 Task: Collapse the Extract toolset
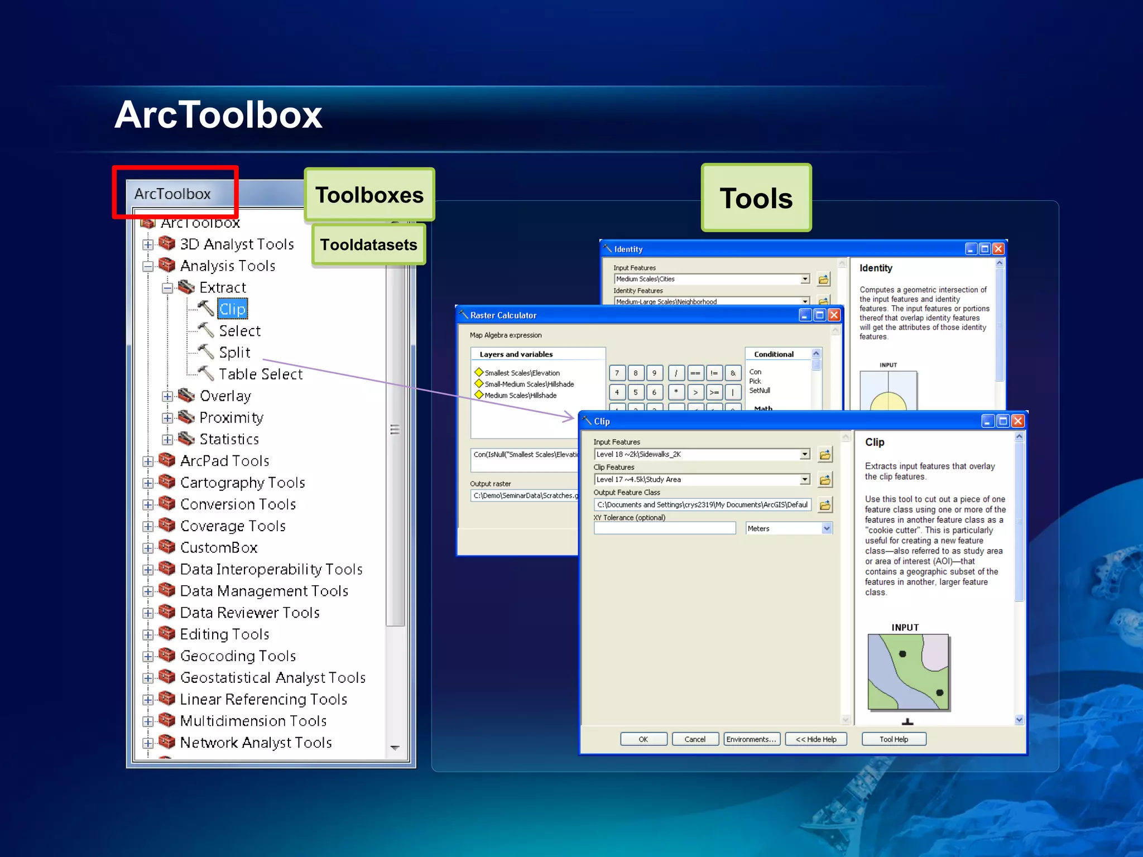point(167,288)
